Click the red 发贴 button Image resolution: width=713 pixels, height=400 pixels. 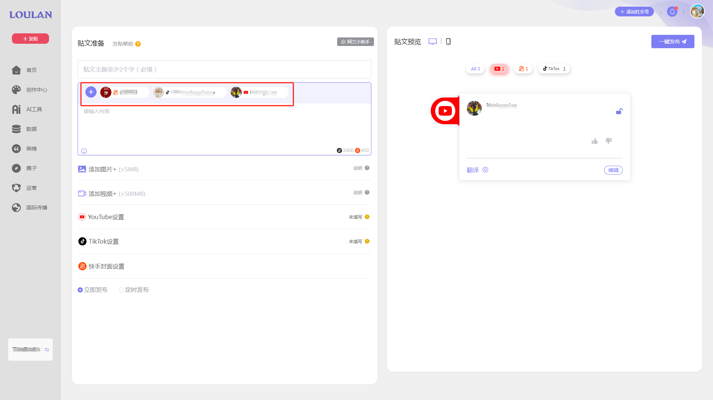30,39
